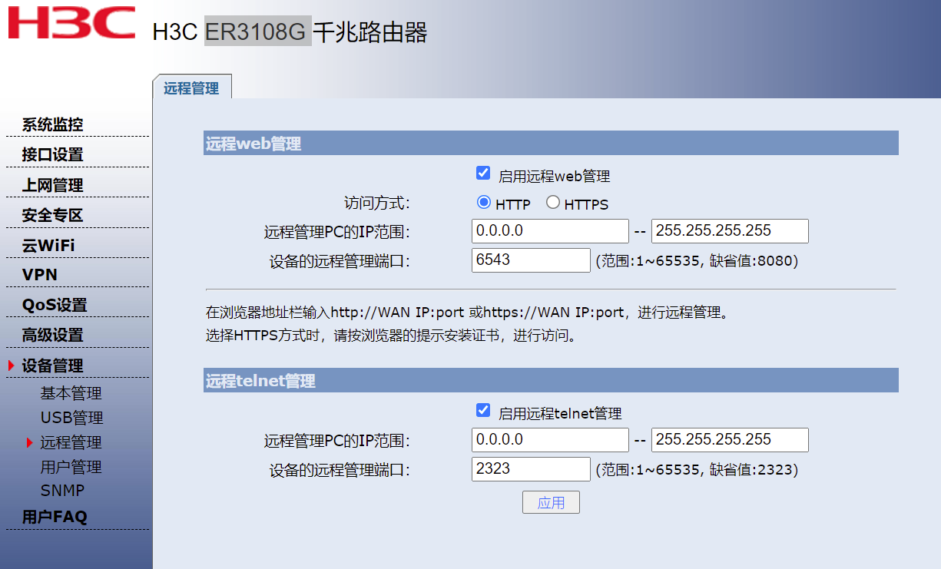Go to 用户管理 submenu

click(71, 468)
